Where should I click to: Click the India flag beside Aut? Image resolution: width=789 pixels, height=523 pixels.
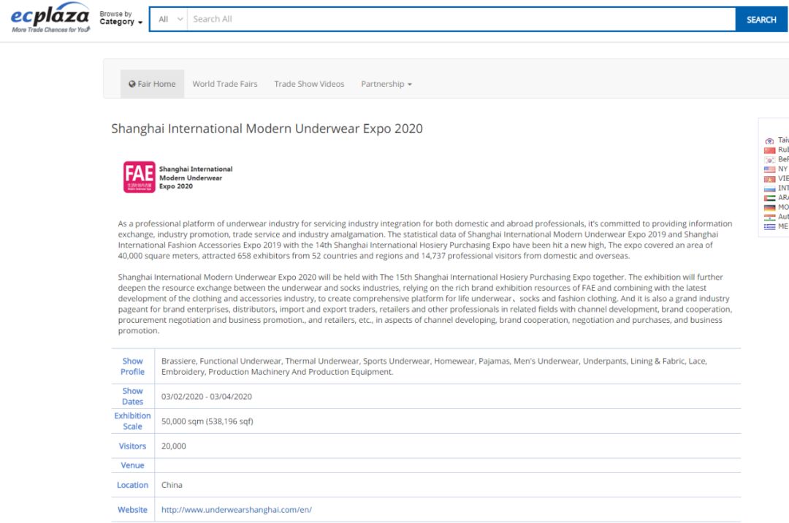tap(769, 217)
